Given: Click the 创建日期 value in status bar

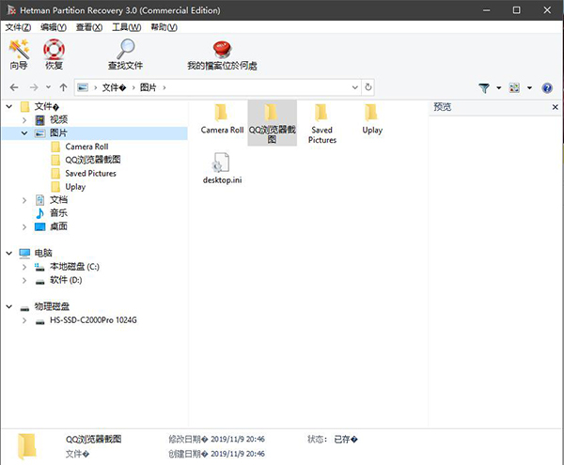Looking at the screenshot, I should point(238,454).
